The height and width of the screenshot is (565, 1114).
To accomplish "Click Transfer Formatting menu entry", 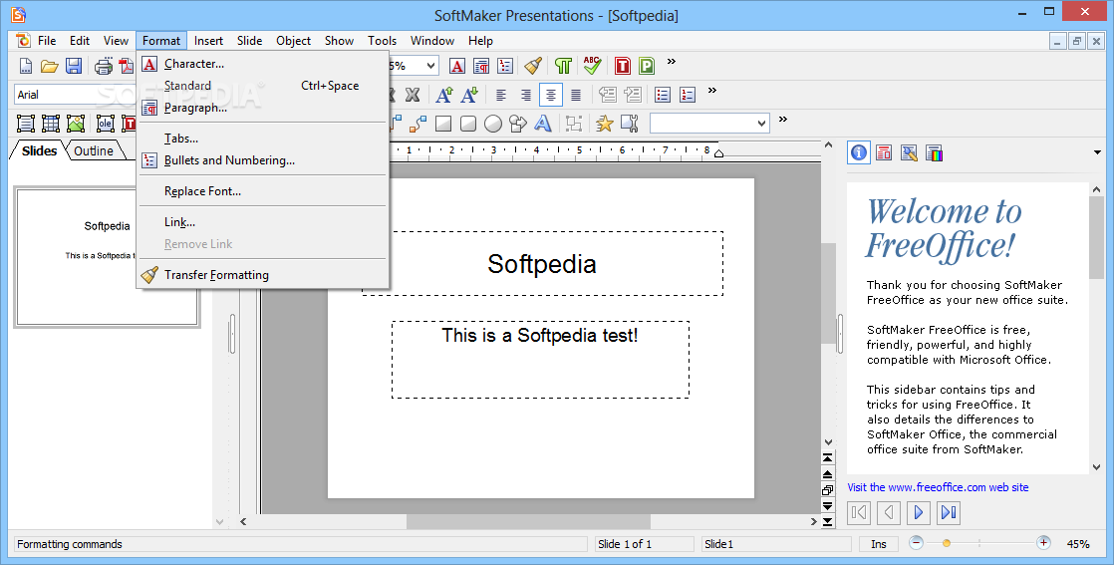I will 263,275.
